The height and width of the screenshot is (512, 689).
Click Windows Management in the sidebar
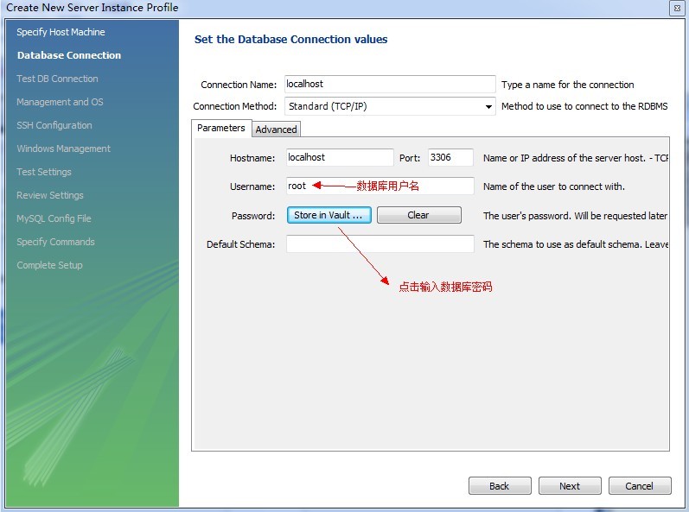tap(63, 149)
